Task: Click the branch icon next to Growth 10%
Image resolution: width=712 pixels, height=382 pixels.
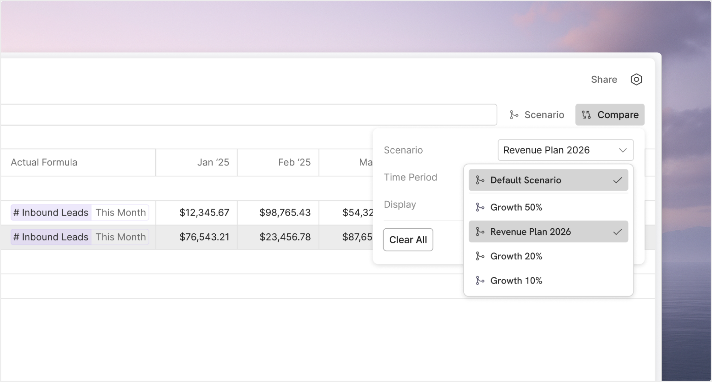Action: [x=480, y=280]
